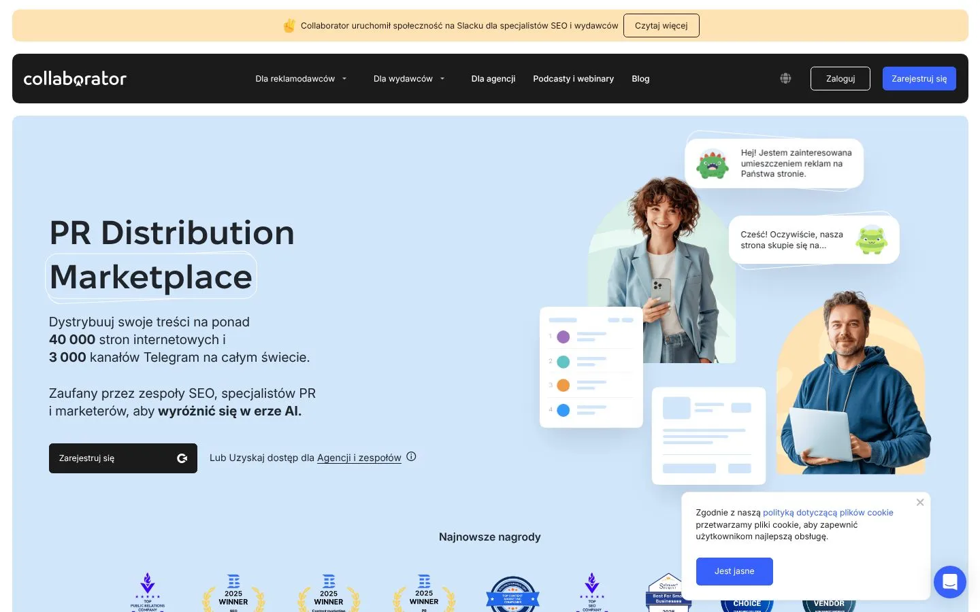The width and height of the screenshot is (980, 612).
Task: Follow the Agencji i zespołów link
Action: pyautogui.click(x=359, y=458)
